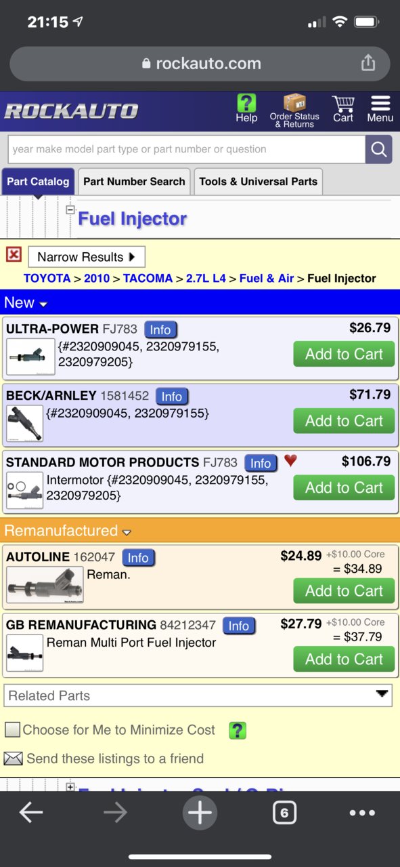The width and height of the screenshot is (400, 867).
Task: Open the Help question mark icon
Action: 246,103
